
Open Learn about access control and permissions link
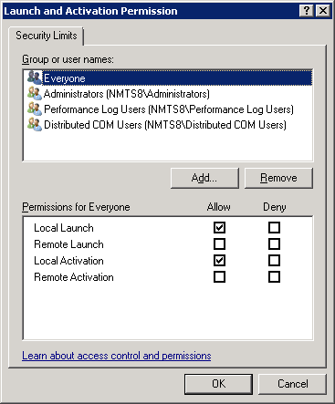click(117, 356)
